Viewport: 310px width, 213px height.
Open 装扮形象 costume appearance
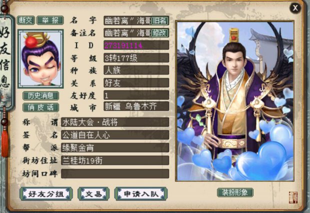pos(235,192)
